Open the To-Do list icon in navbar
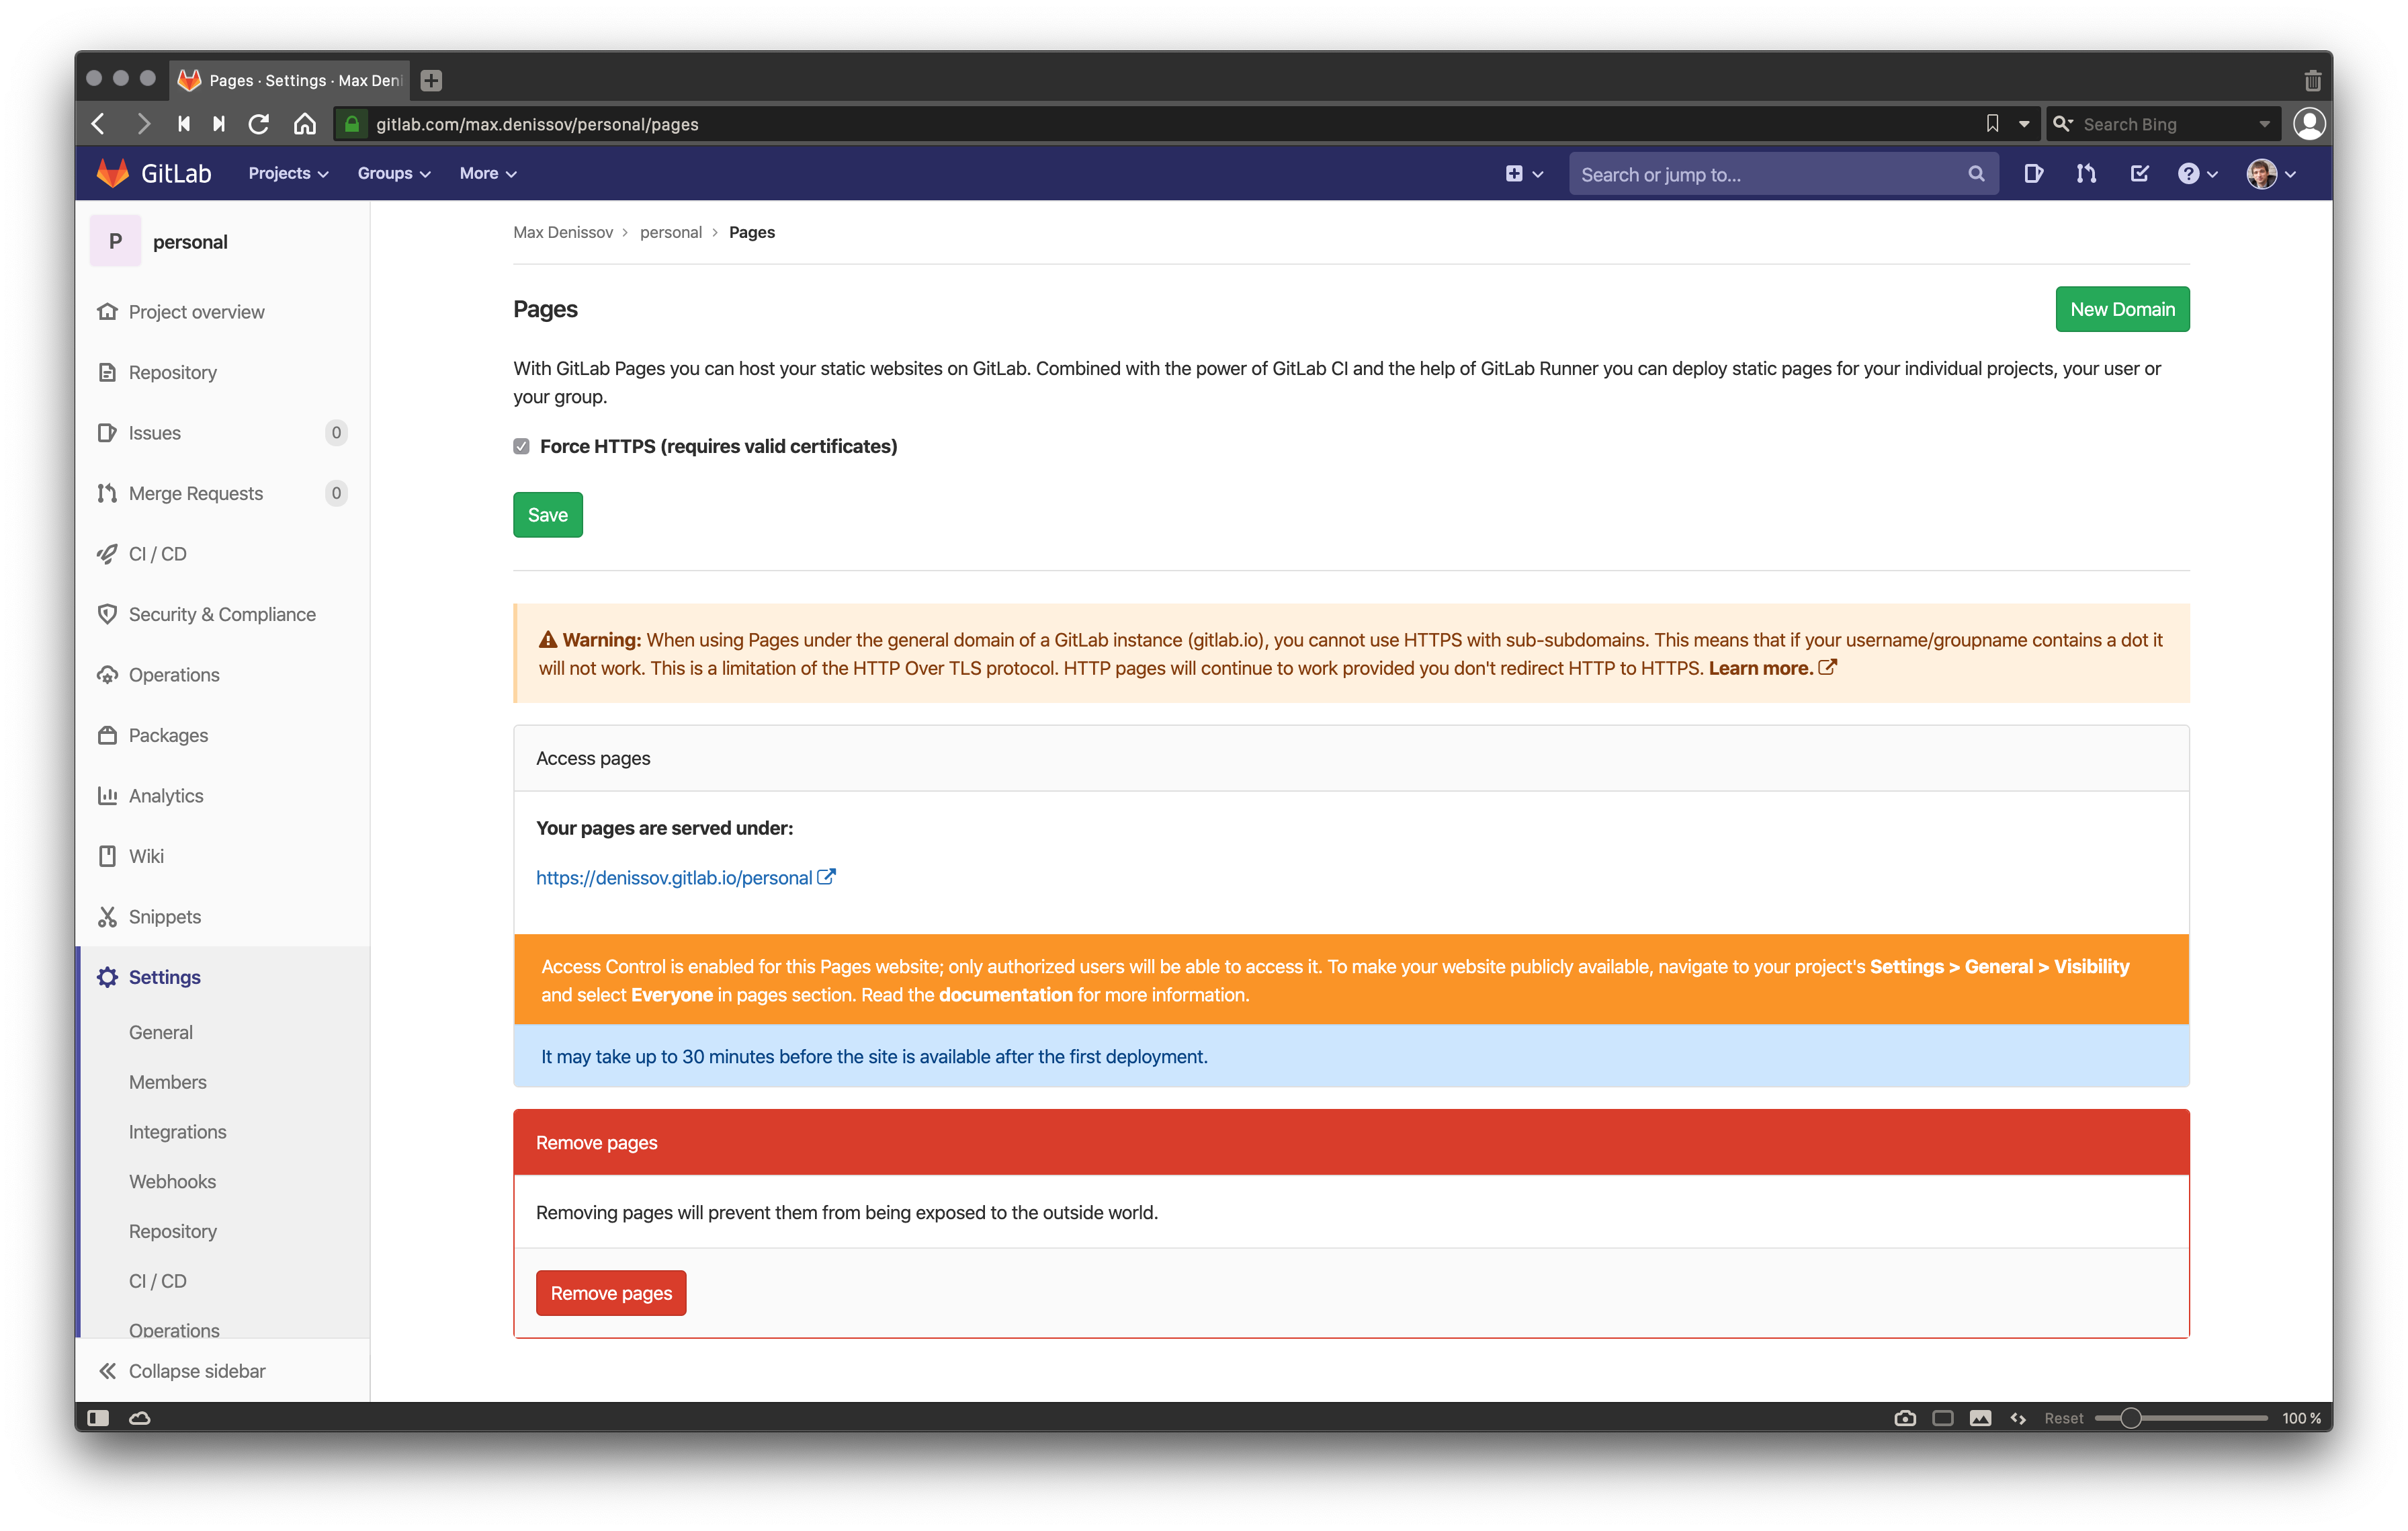This screenshot has height=1531, width=2408. tap(2139, 174)
